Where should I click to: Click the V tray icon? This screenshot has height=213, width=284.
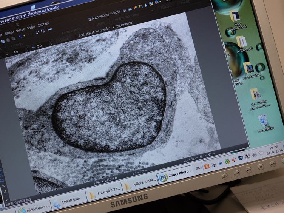pyautogui.click(x=247, y=156)
